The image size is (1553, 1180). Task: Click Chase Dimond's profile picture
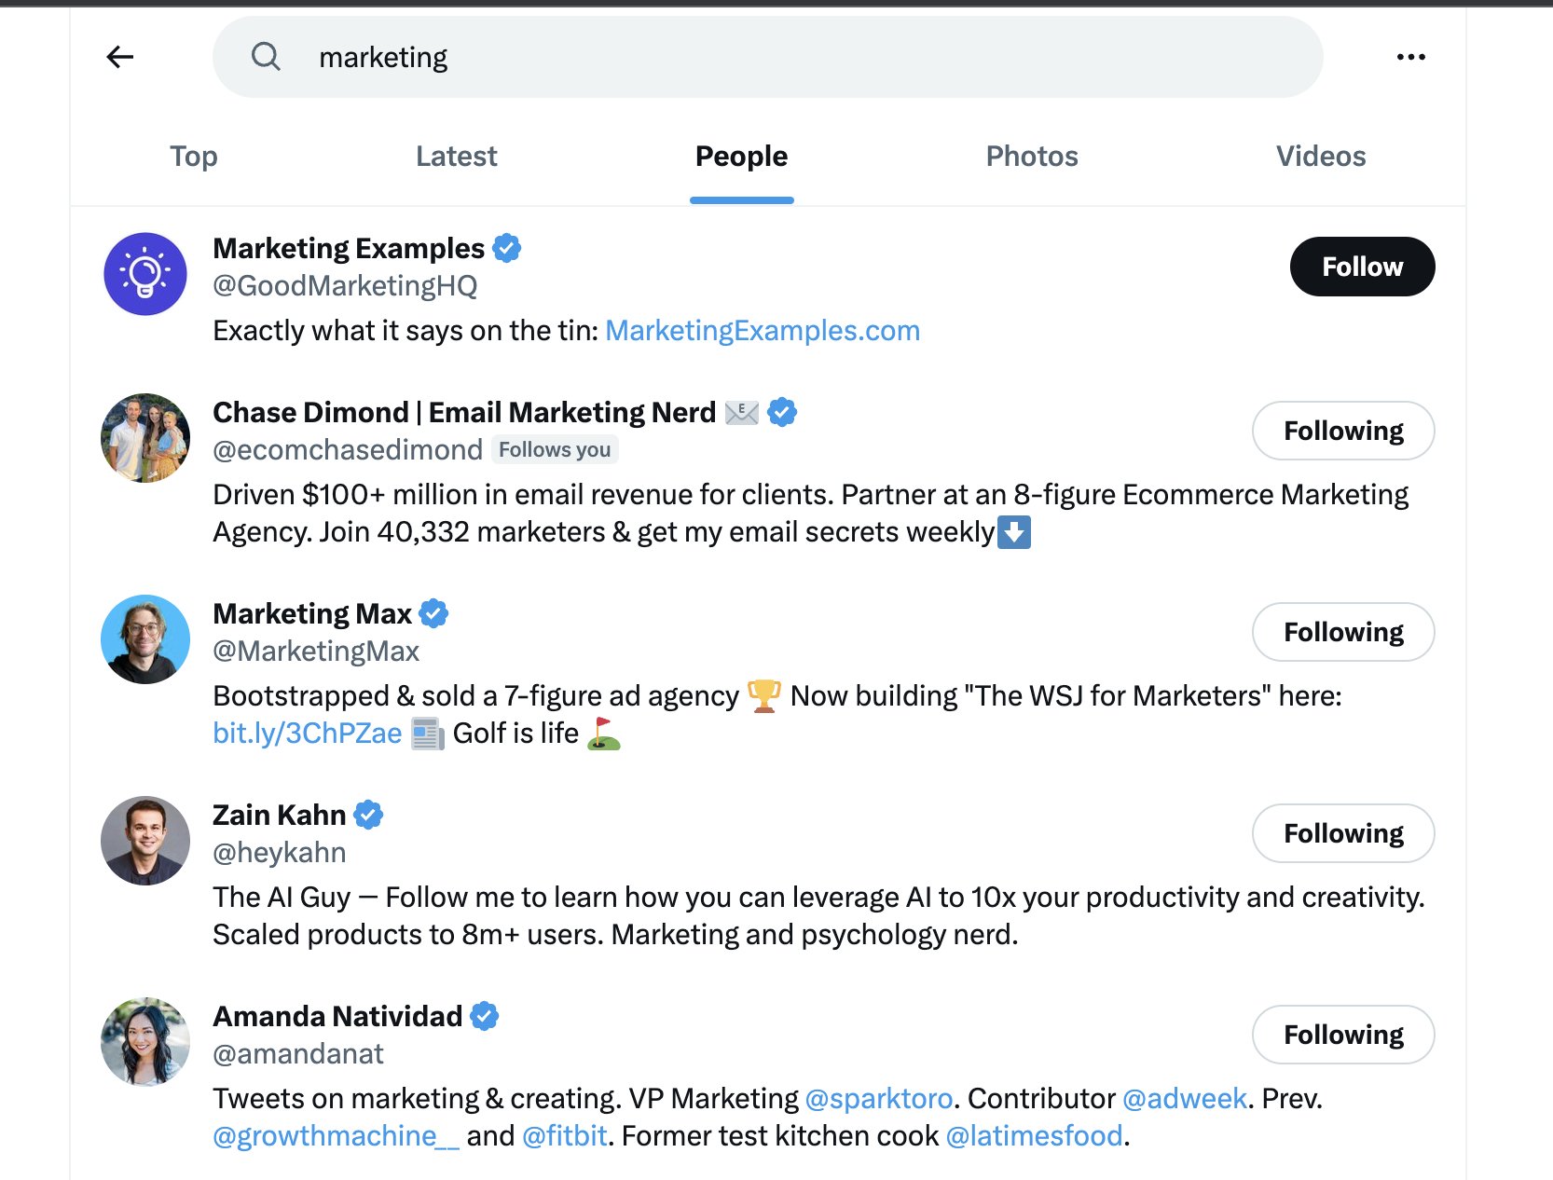[x=145, y=438]
